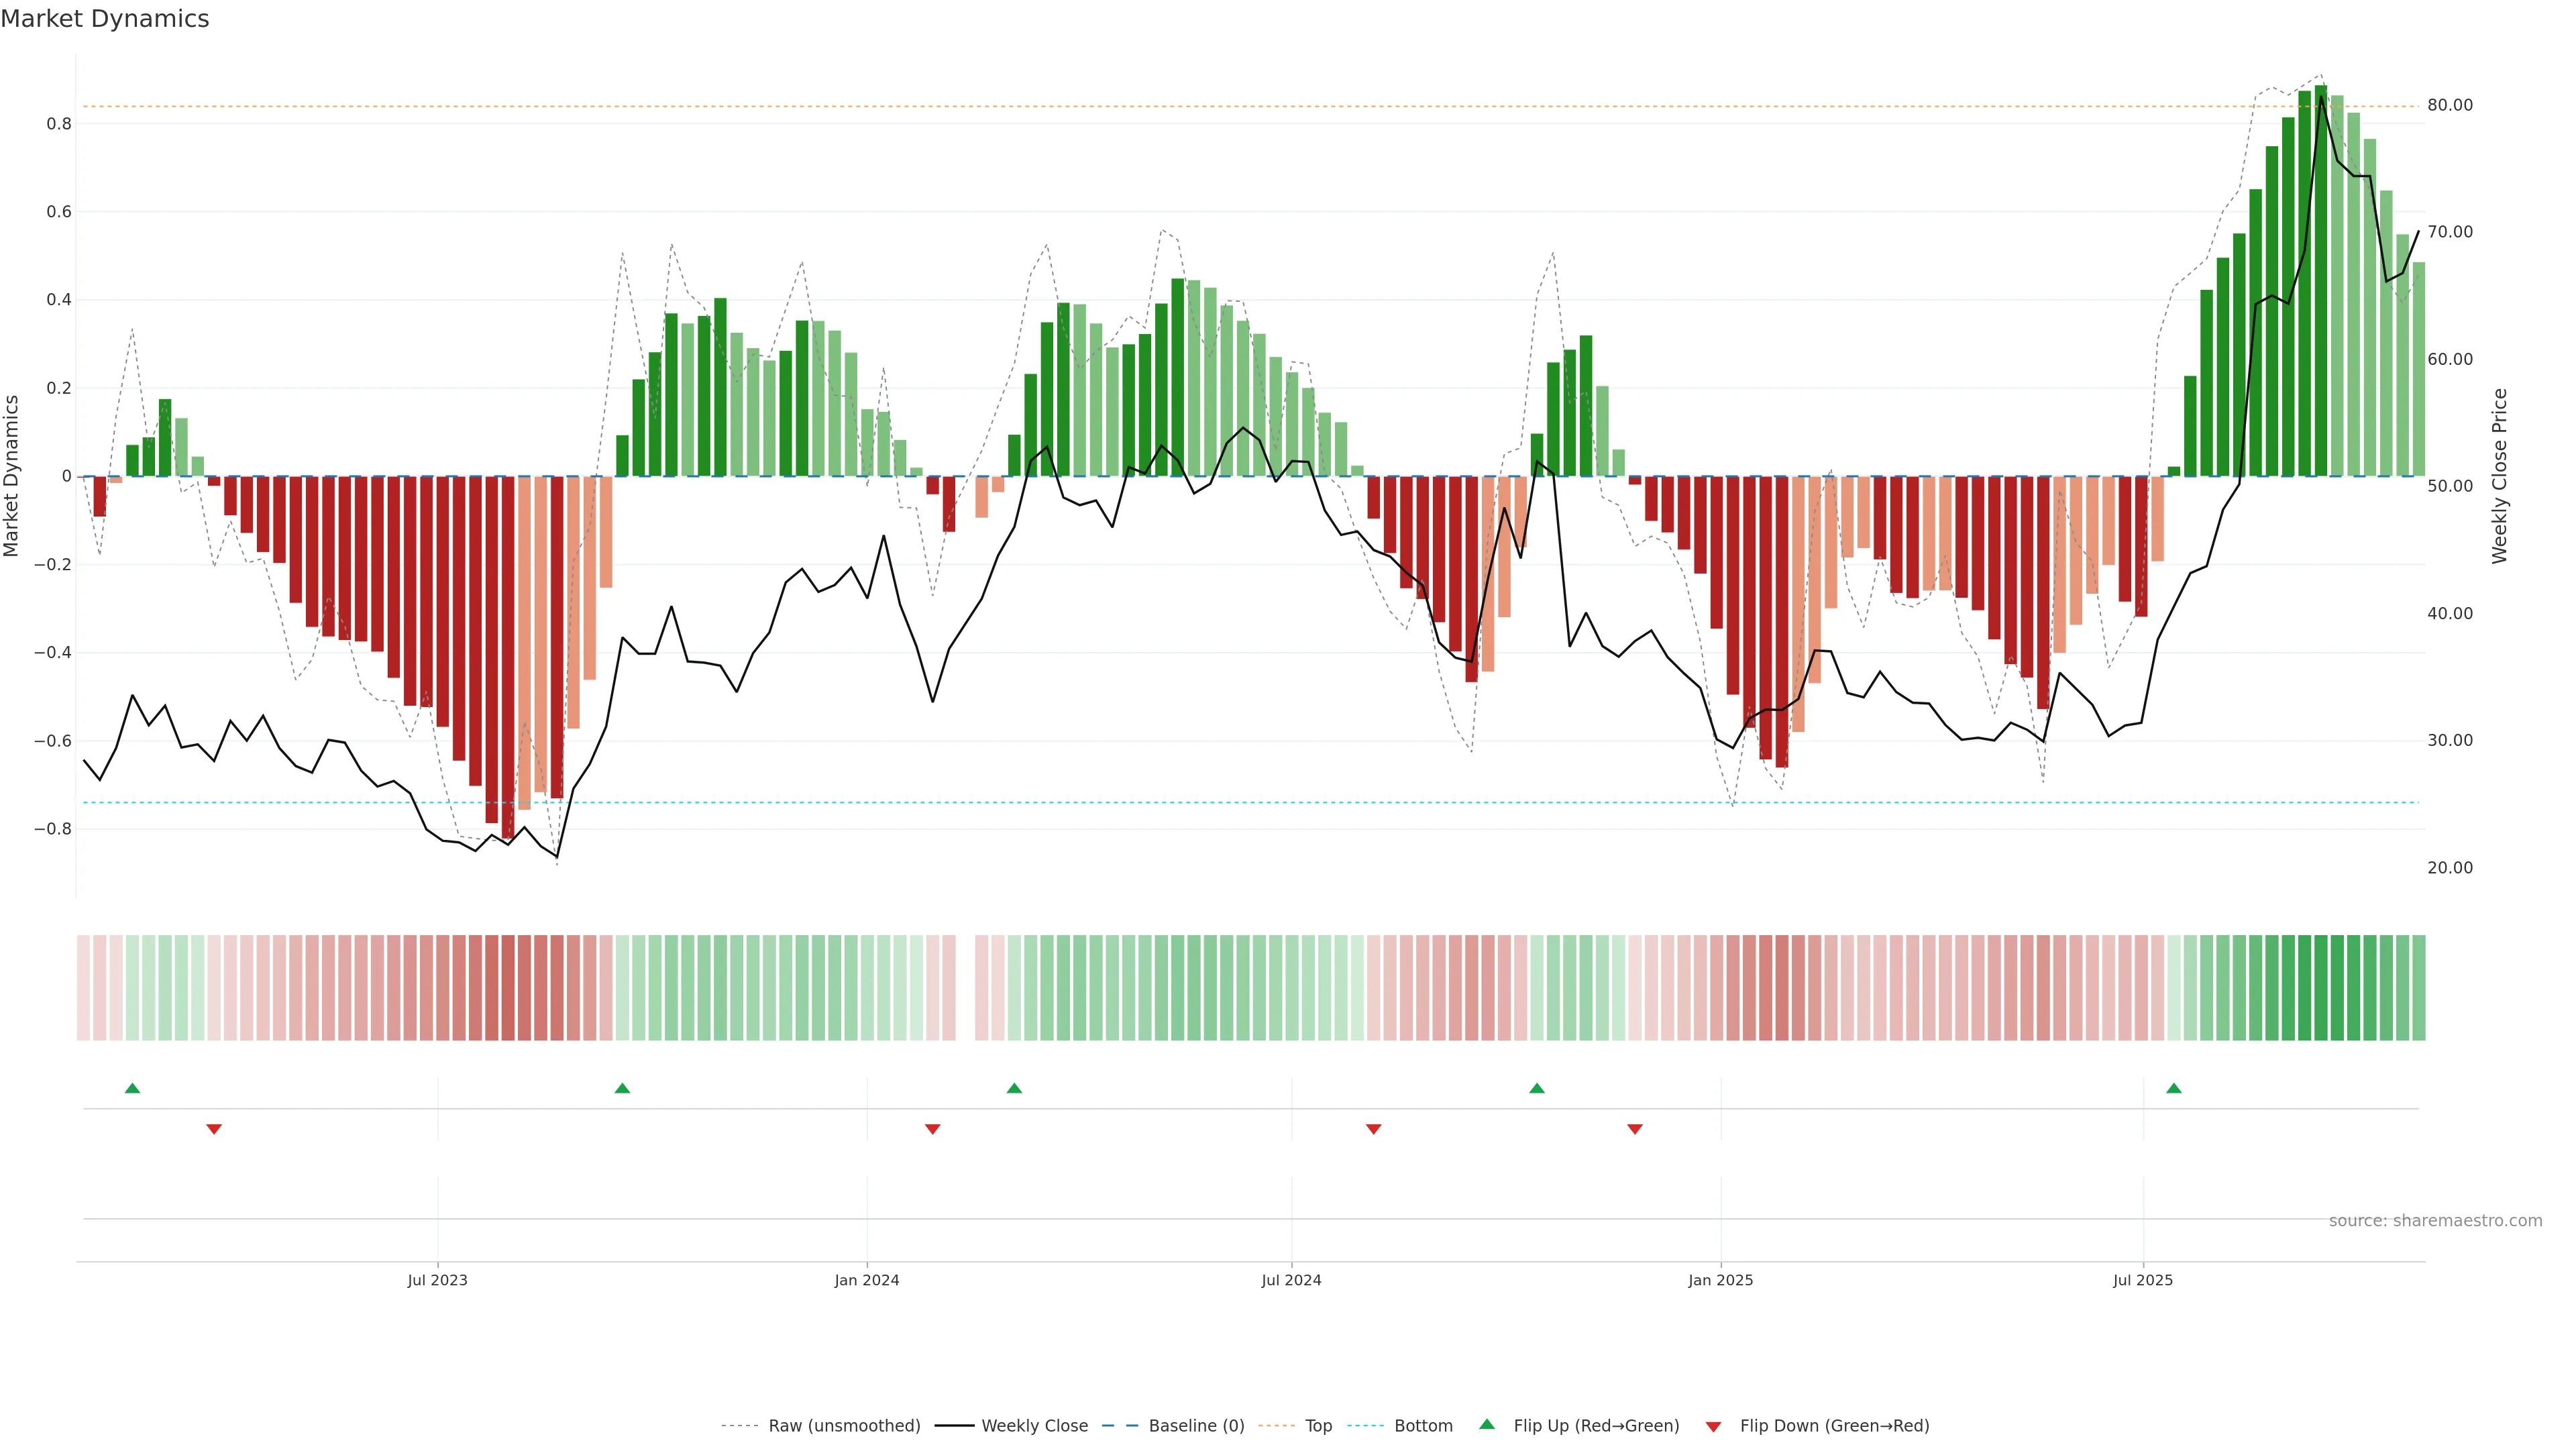Click the darkest green heat strip cell at far right
The width and height of the screenshot is (2576, 1449).
click(2321, 987)
